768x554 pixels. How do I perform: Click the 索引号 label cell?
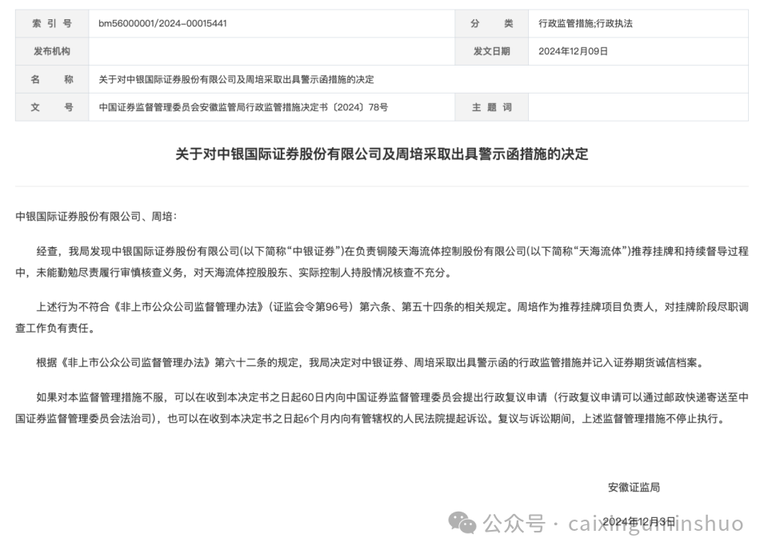(x=52, y=23)
